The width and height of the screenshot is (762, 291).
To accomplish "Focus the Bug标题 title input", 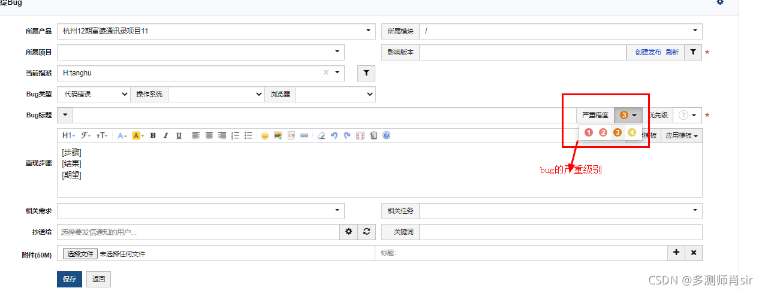I will 324,115.
